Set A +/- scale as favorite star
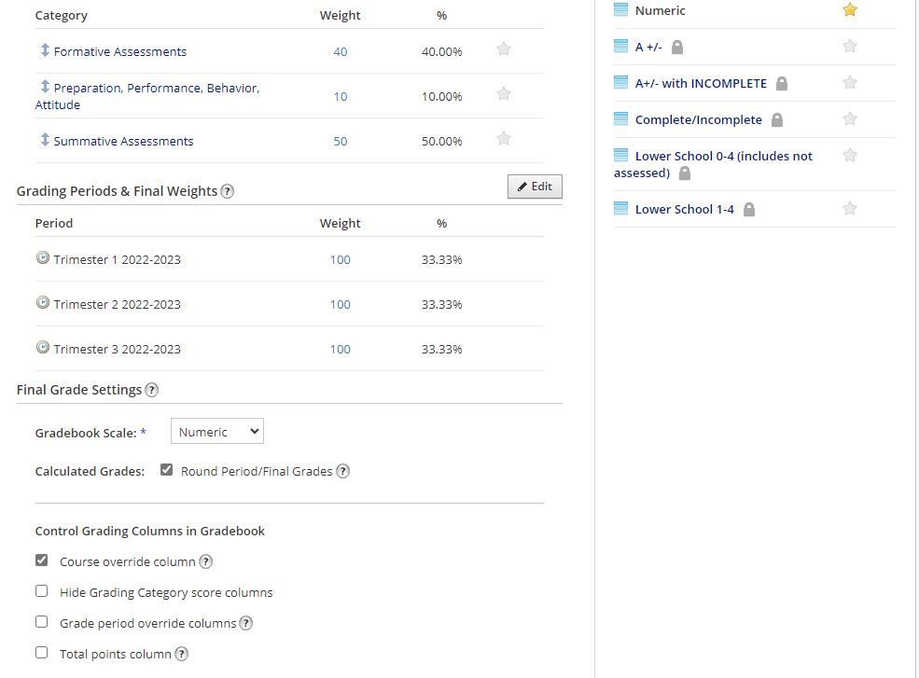Viewport: 919px width, 678px height. pos(849,46)
